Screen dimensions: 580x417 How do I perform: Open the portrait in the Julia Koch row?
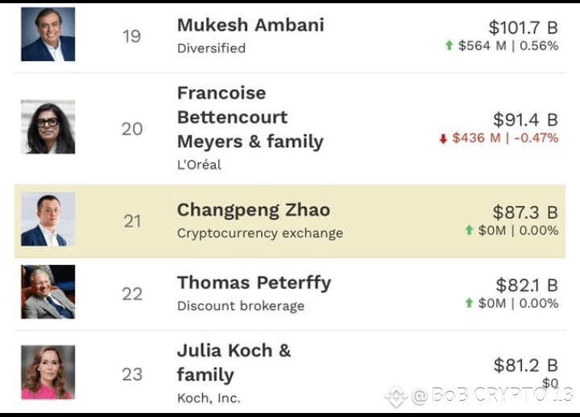pyautogui.click(x=48, y=372)
